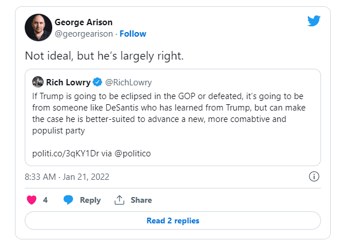Screen dimensions: 344x244
Task: Click the share upload arrow icon
Action: [x=119, y=200]
